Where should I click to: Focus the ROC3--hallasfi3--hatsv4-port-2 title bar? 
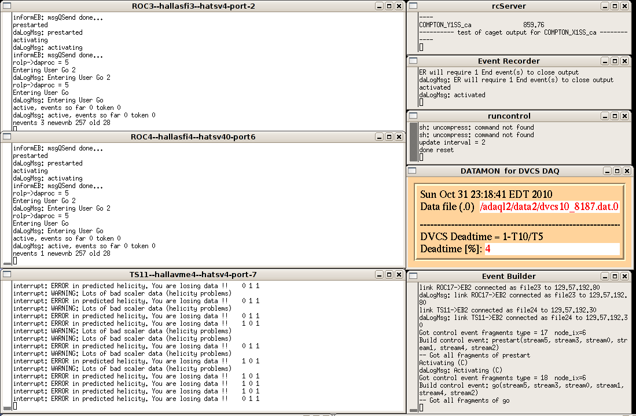click(193, 6)
